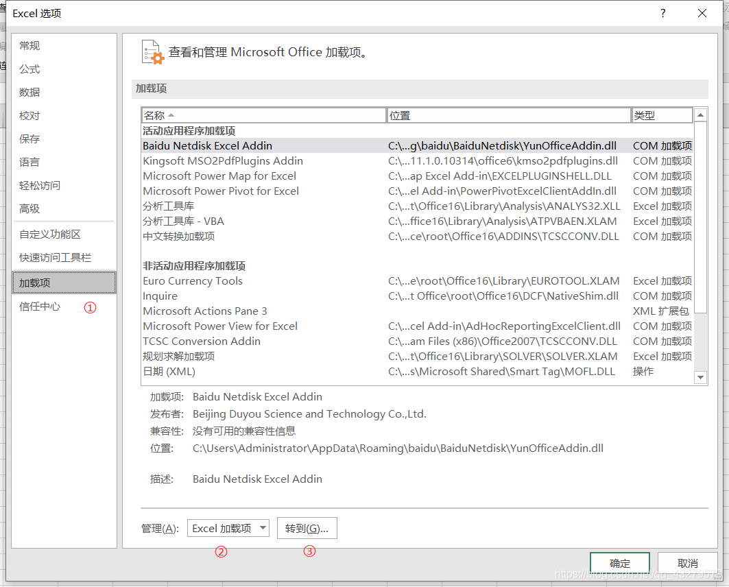This screenshot has width=729, height=587.
Task: Click the 非活动应用程序加载项 group header
Action: coord(194,266)
